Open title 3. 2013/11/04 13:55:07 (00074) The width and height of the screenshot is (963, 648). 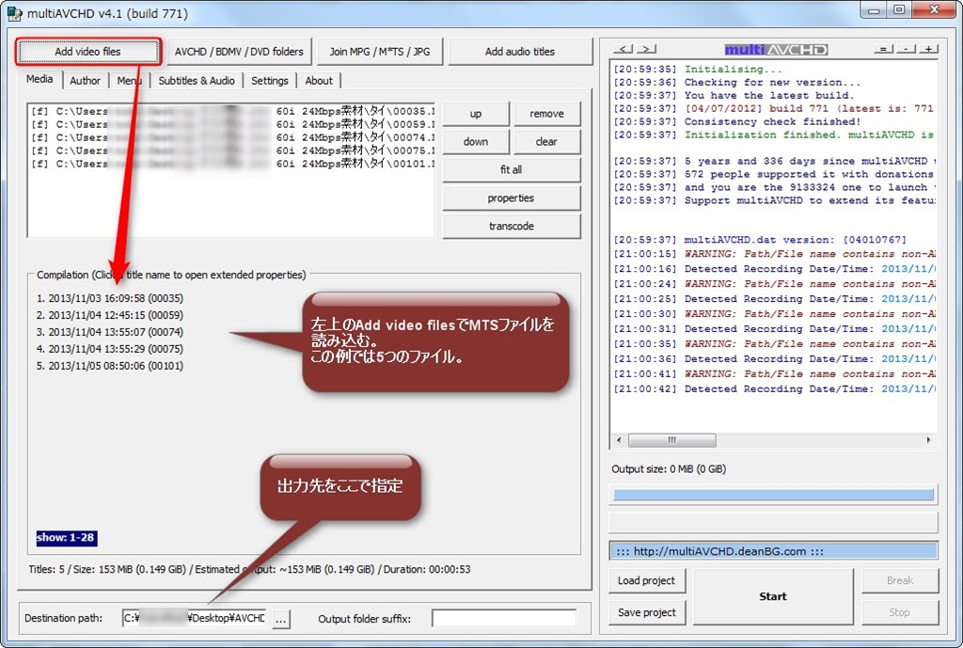pyautogui.click(x=110, y=332)
